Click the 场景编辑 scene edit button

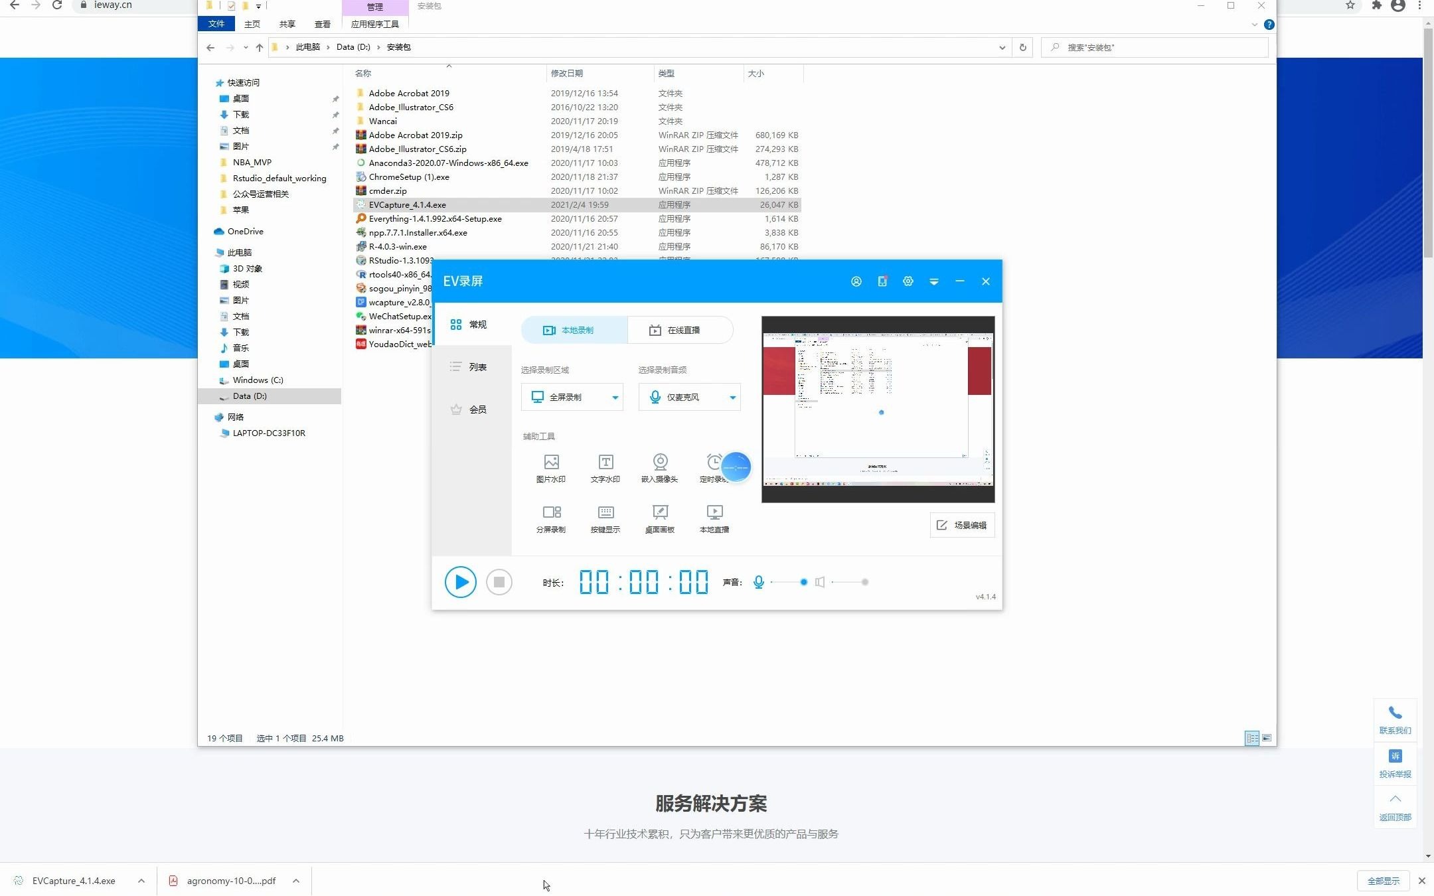pyautogui.click(x=963, y=525)
